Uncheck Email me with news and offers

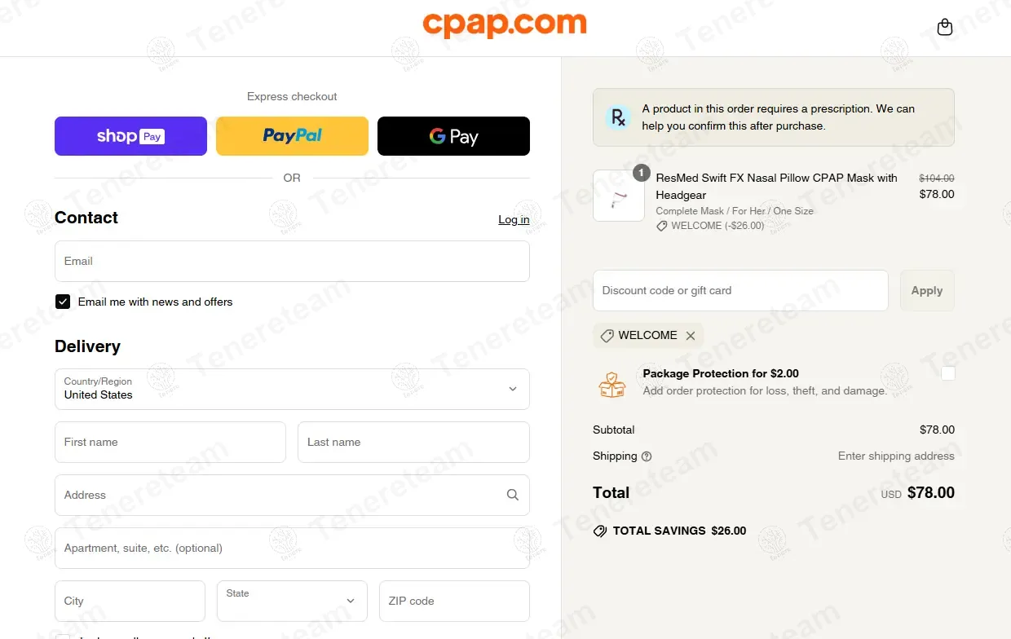pos(63,302)
